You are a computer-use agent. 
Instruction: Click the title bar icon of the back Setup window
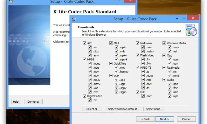[x=11, y=2]
